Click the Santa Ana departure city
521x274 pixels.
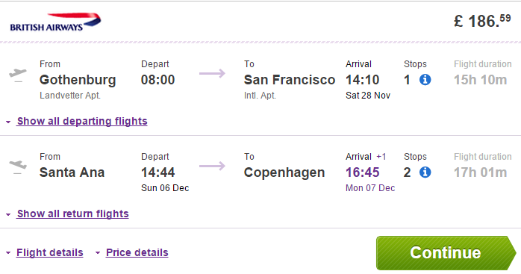[72, 172]
